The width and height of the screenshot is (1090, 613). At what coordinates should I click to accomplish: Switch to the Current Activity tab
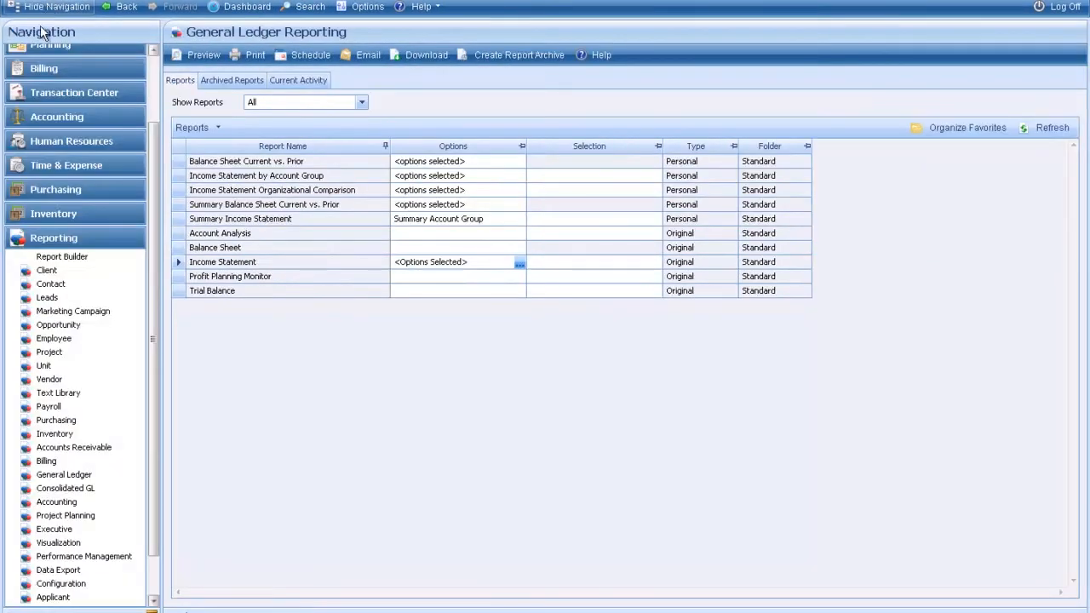tap(298, 80)
